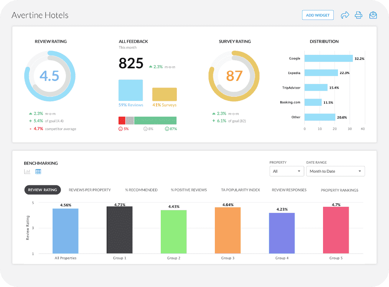The height and width of the screenshot is (287, 389).
Task: Select the Review Rating tab
Action: coord(43,190)
